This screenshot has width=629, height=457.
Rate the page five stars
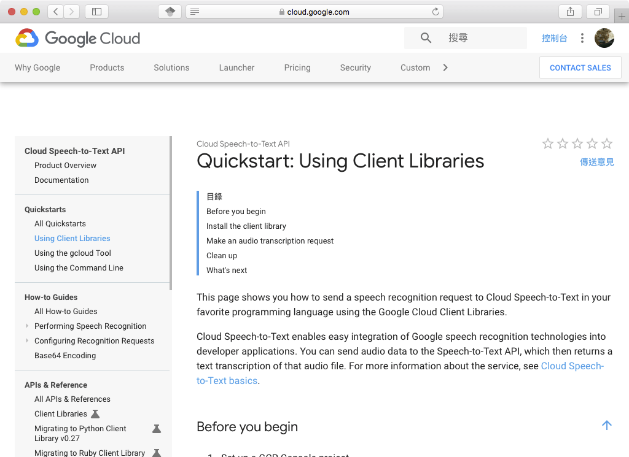click(x=607, y=144)
